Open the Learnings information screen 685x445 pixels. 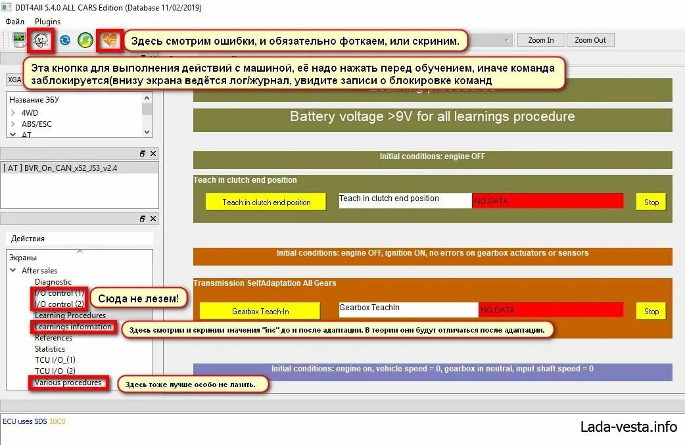pos(74,327)
